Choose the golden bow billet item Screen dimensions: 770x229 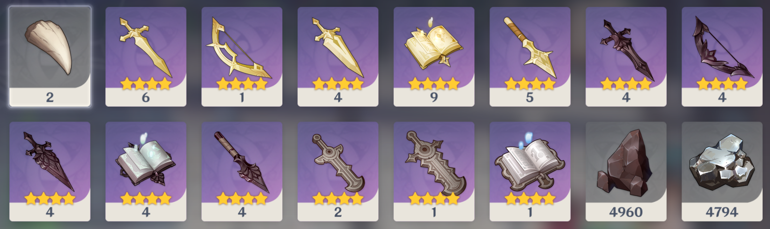tap(242, 57)
